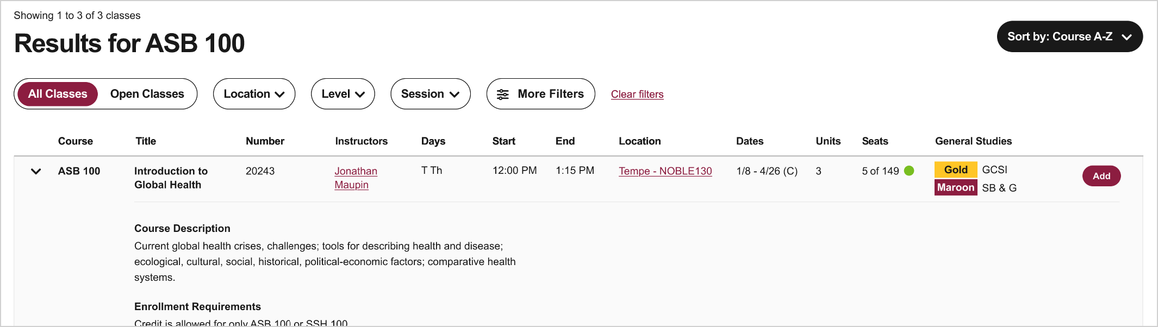Expand the Location filter dropdown
Image resolution: width=1158 pixels, height=327 pixels.
[254, 94]
